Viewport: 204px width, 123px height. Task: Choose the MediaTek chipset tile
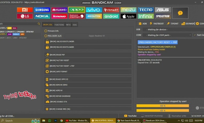(94, 16)
